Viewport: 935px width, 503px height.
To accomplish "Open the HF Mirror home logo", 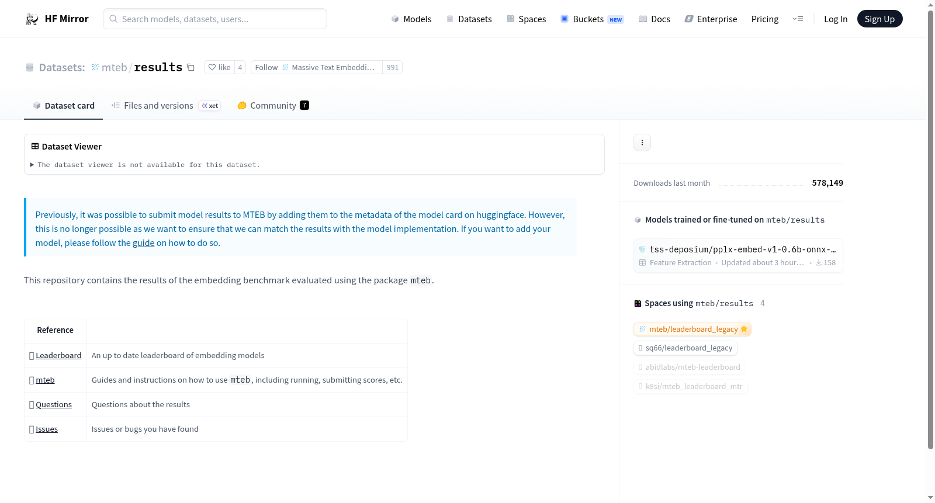I will click(57, 19).
